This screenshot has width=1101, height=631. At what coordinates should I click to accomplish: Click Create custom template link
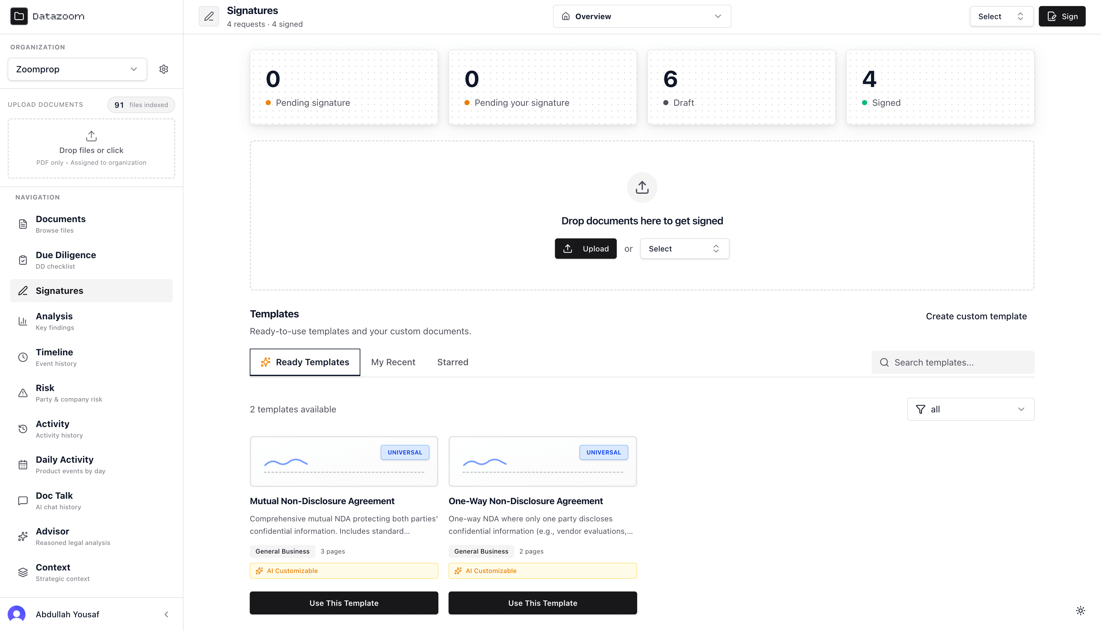coord(976,316)
